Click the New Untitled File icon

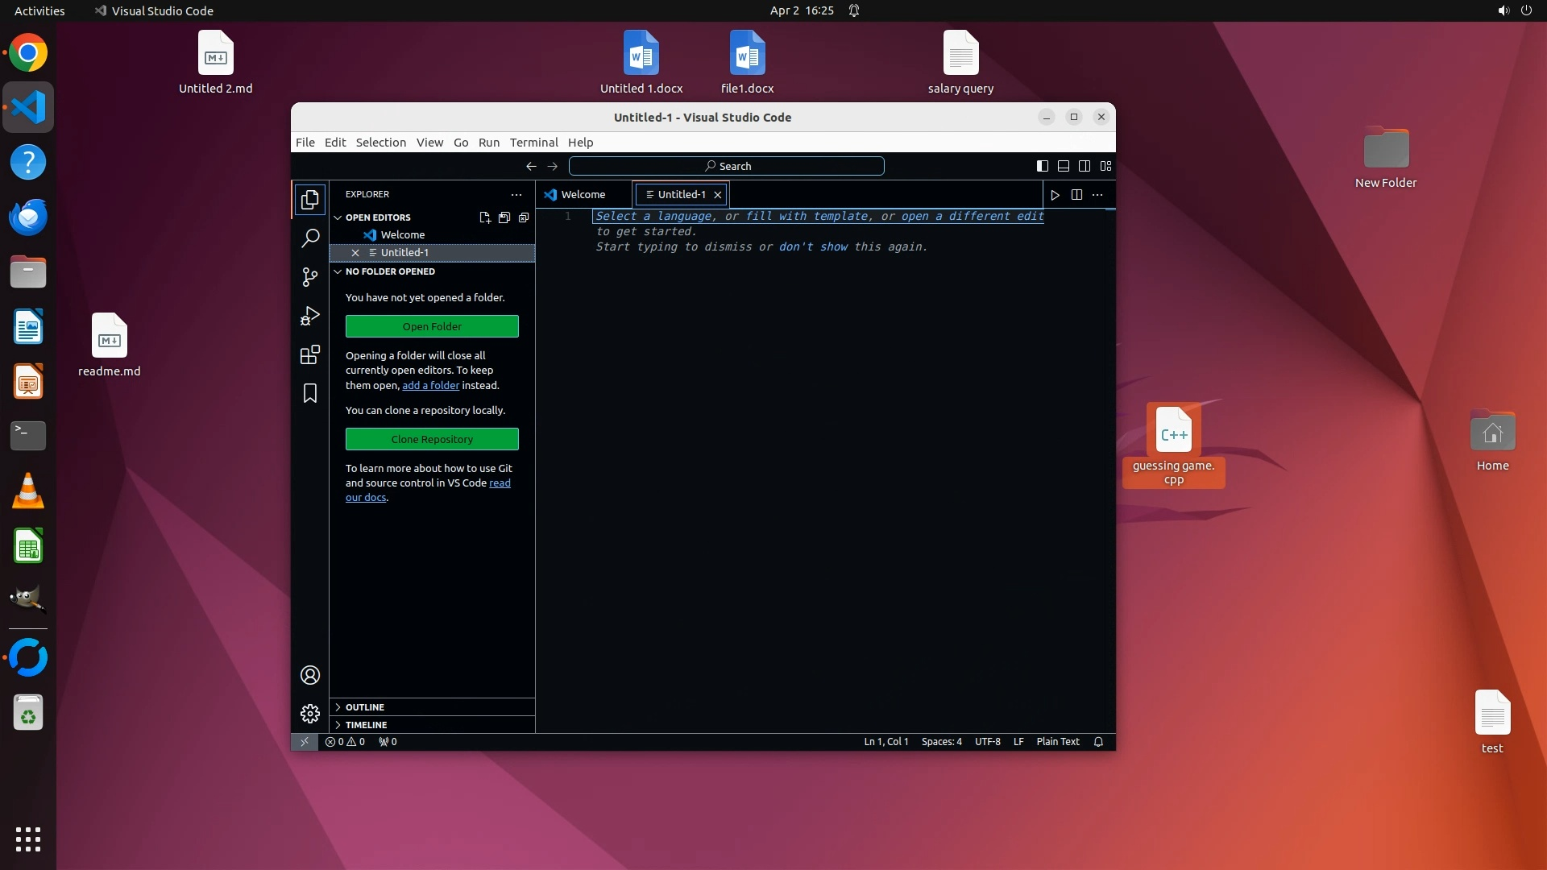[x=484, y=217]
